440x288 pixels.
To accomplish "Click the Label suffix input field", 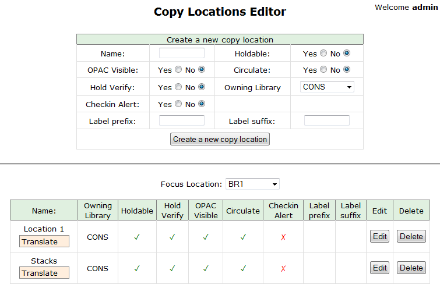I will pyautogui.click(x=327, y=120).
